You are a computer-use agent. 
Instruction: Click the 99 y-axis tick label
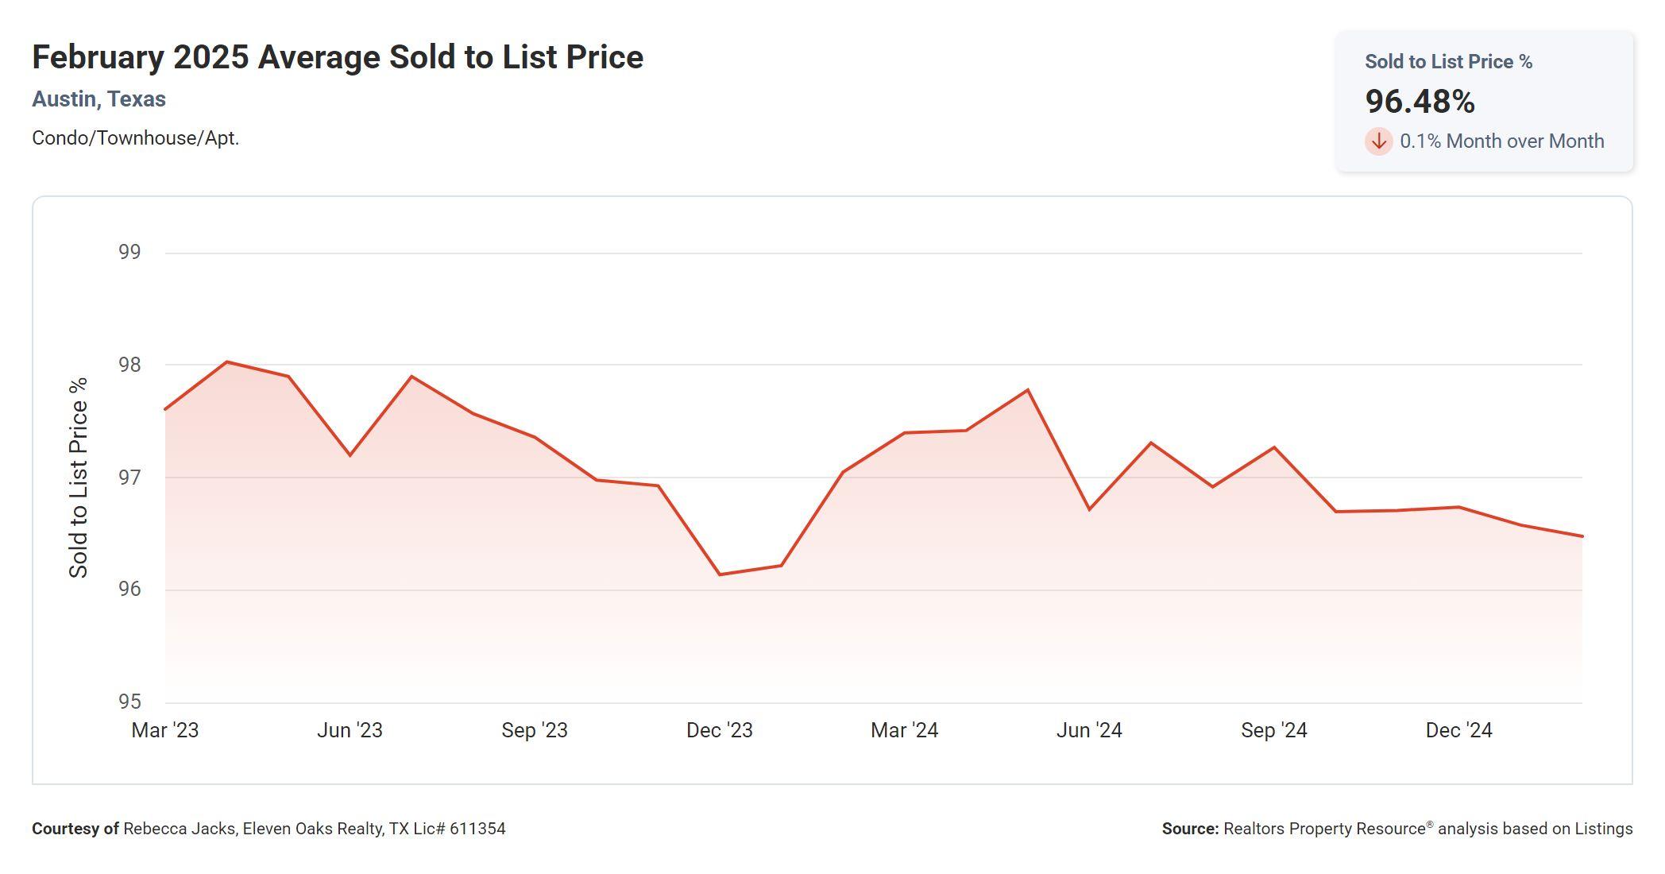point(129,252)
